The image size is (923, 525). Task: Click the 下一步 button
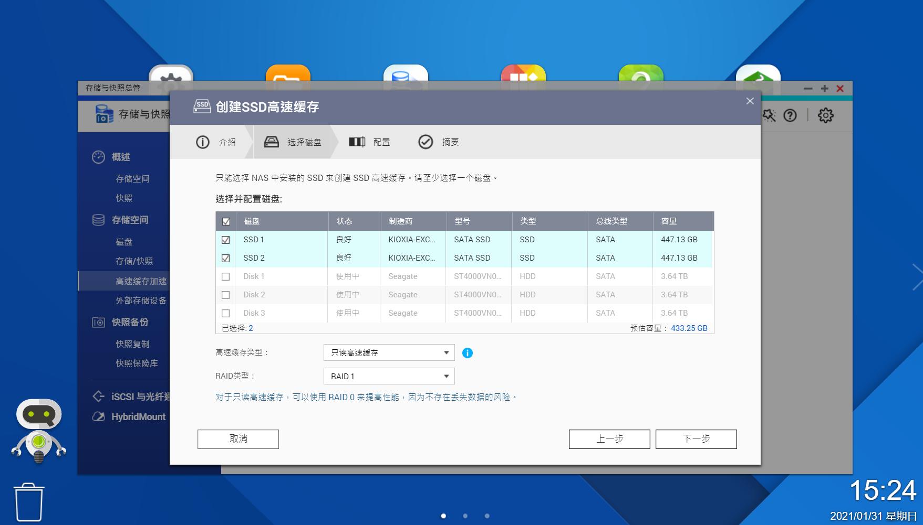[696, 439]
